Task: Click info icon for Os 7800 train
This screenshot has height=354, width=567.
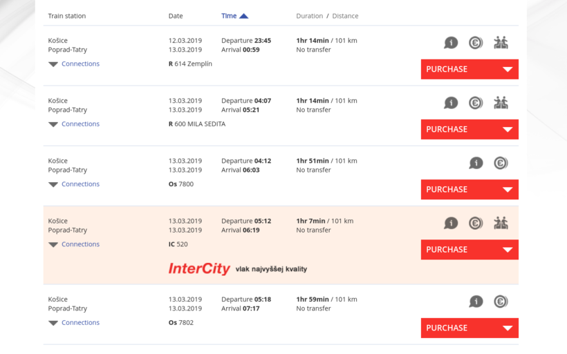Action: 476,163
